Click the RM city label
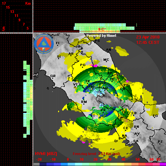This screenshot has width=166, height=166. point(84,102)
